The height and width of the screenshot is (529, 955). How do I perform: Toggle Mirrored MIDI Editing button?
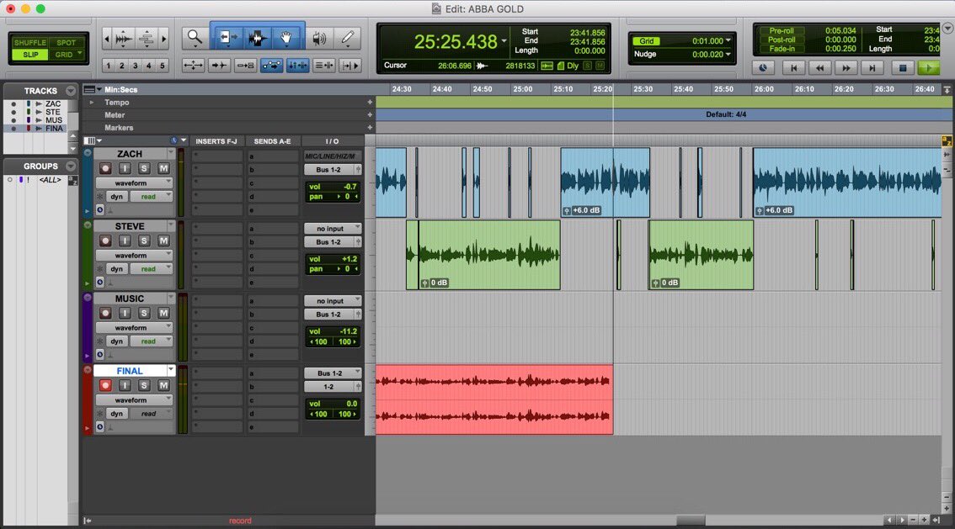(x=245, y=66)
